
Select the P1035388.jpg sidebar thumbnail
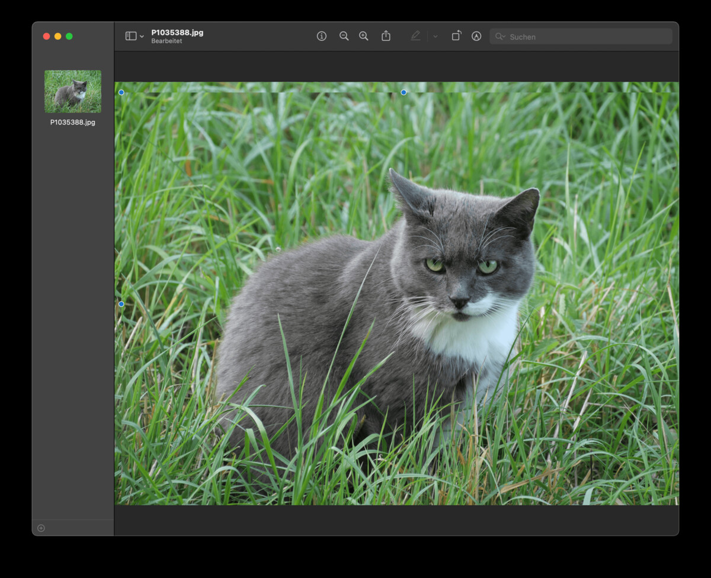[x=72, y=91]
